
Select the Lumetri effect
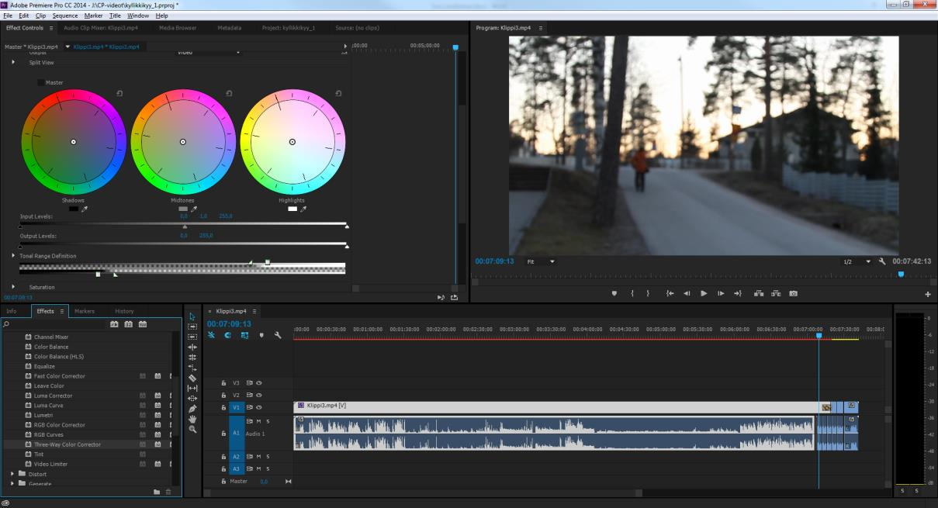[44, 415]
